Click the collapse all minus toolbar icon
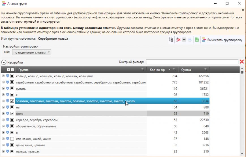The width and height of the screenshot is (246, 157). click(184, 40)
